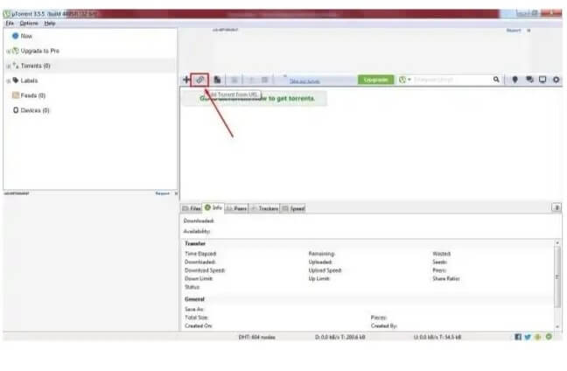Collapse the detail pane with corner button

tap(556, 207)
